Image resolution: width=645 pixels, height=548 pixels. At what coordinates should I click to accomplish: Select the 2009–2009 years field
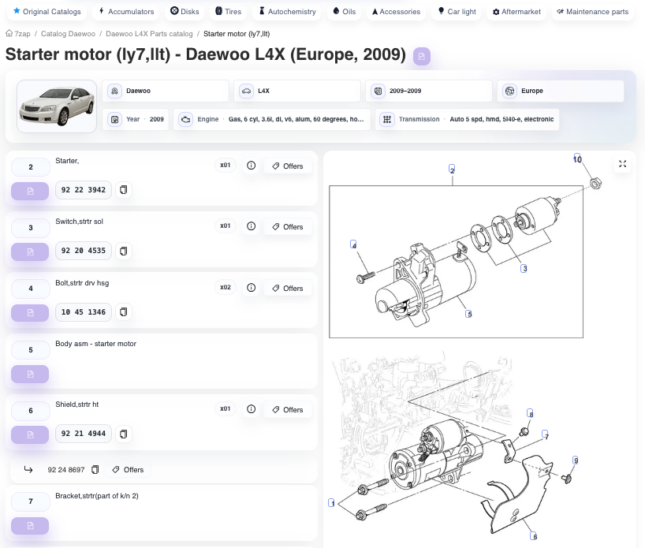pos(429,91)
